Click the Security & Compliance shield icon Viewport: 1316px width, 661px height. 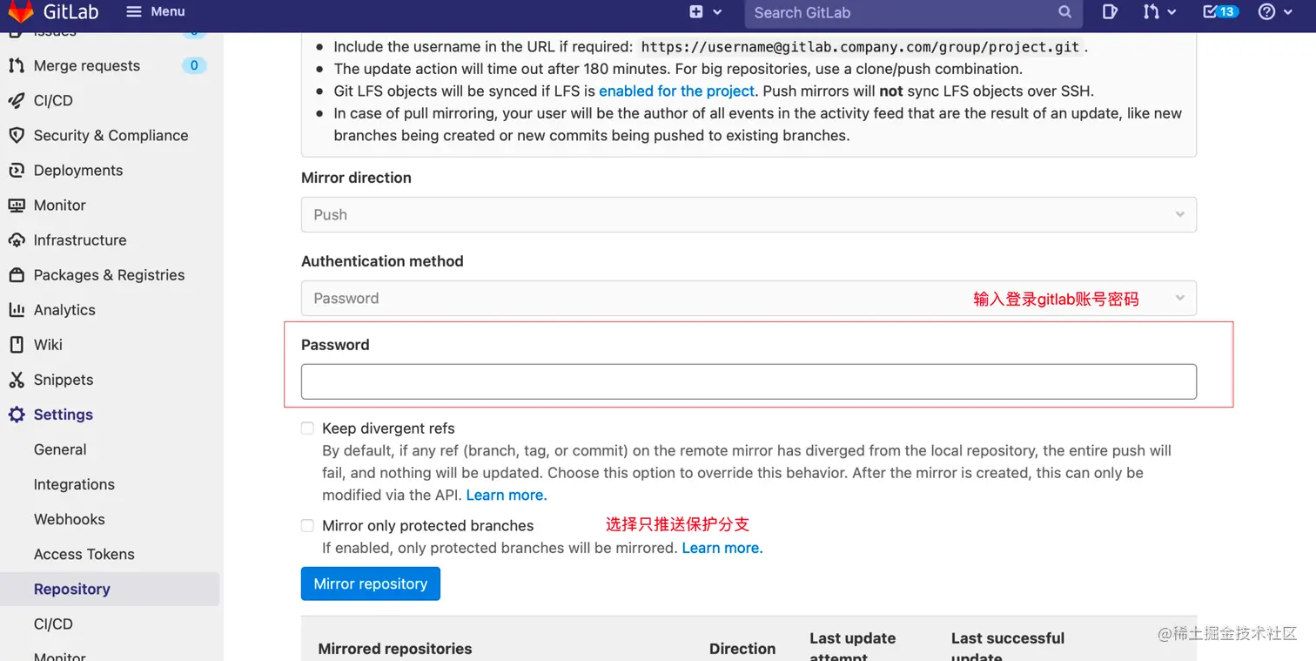[16, 135]
